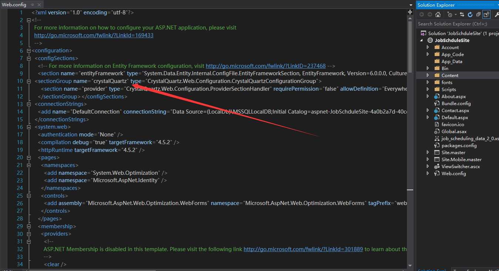Click the favicon.ico file icon

pyautogui.click(x=436, y=124)
